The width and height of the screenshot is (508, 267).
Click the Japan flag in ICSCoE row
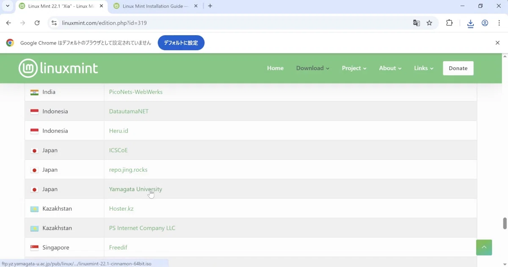(34, 151)
